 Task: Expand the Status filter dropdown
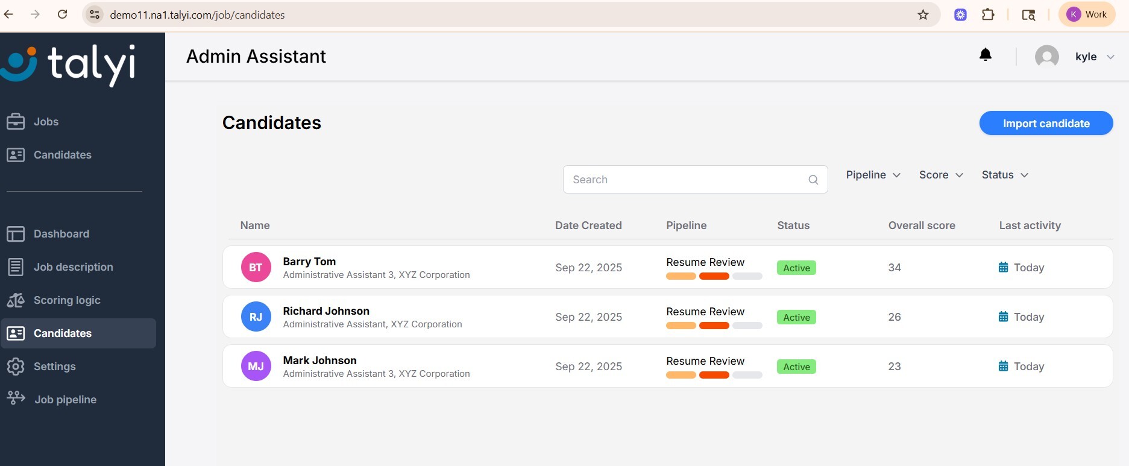[1005, 175]
